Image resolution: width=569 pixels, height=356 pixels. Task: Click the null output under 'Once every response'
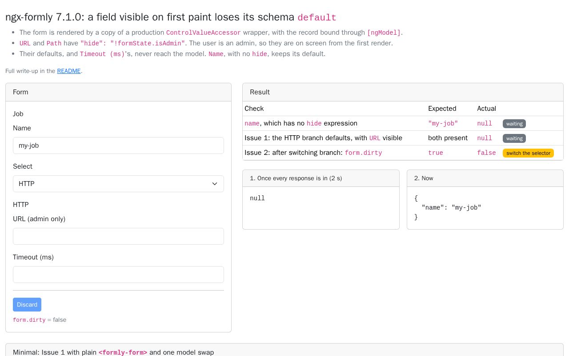pyautogui.click(x=257, y=198)
